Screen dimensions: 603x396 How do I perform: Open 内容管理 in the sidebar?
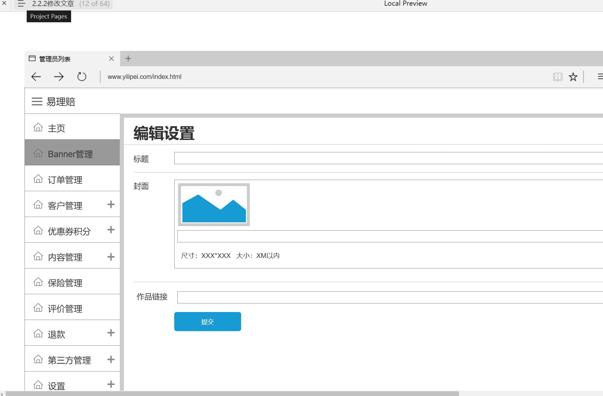72,255
